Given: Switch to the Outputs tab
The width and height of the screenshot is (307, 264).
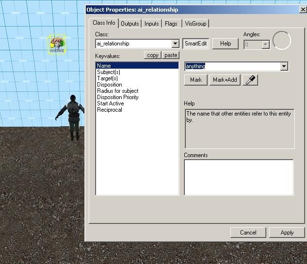Looking at the screenshot, I should pos(129,24).
